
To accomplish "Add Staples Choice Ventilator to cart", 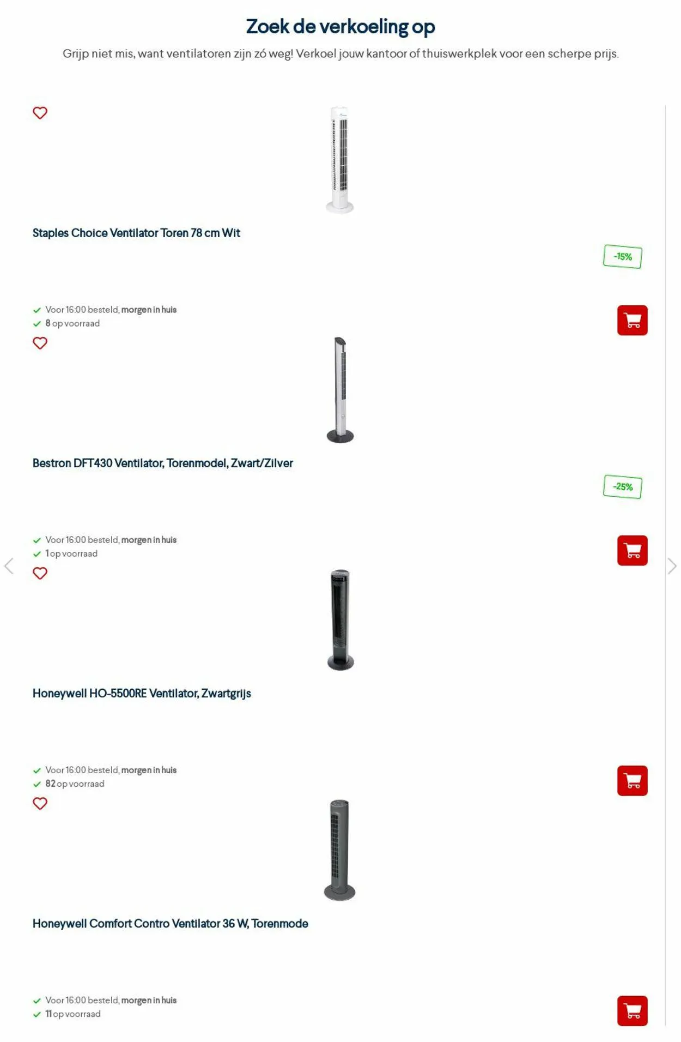I will click(x=632, y=320).
